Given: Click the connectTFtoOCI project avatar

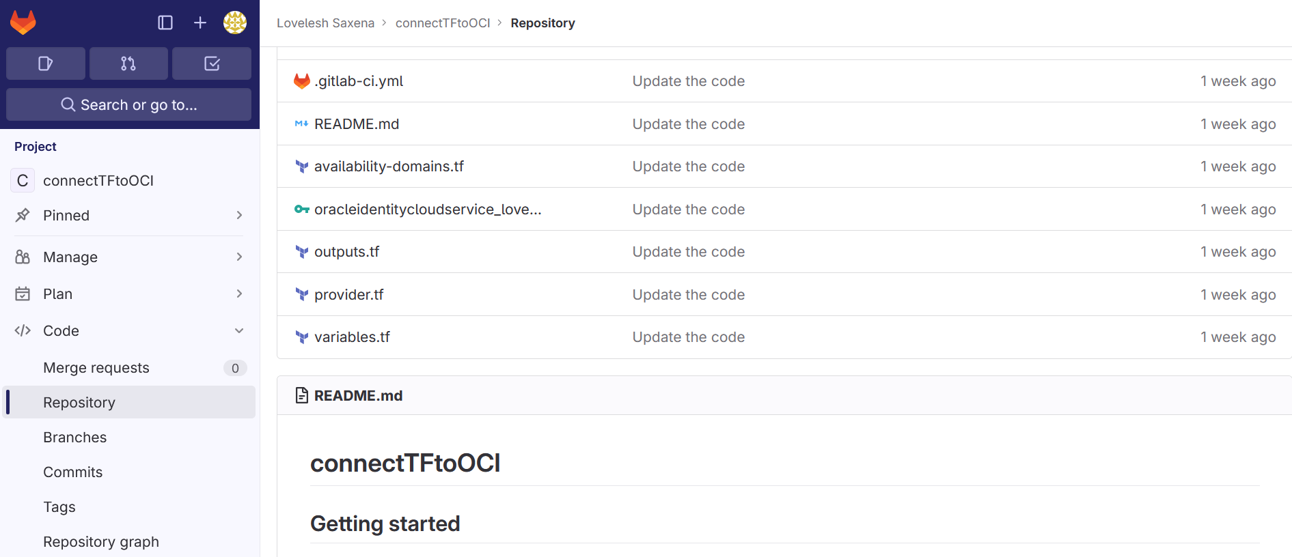Looking at the screenshot, I should click(x=23, y=180).
